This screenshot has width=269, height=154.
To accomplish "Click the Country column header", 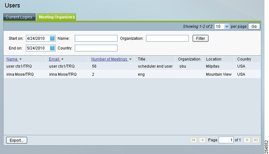I will point(244,59).
